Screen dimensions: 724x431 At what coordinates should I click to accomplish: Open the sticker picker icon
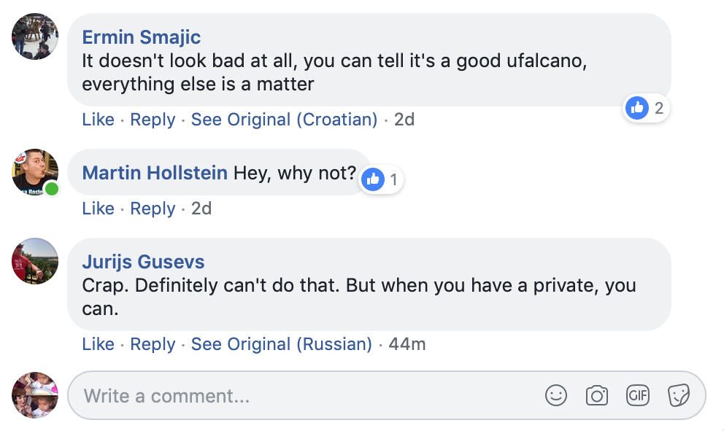coord(679,396)
